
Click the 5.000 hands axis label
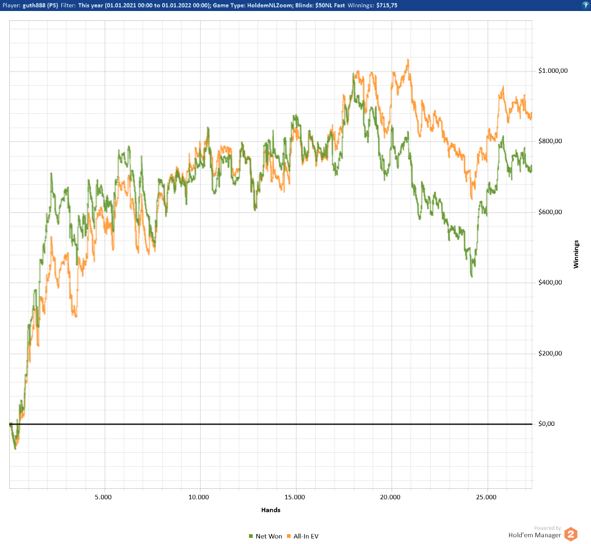(x=103, y=497)
